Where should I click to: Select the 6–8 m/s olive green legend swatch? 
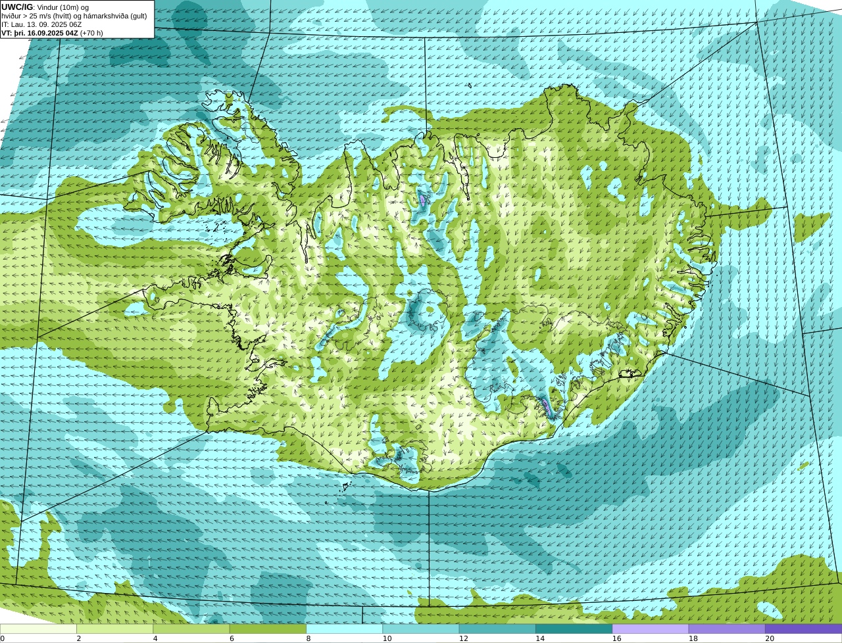(268, 629)
